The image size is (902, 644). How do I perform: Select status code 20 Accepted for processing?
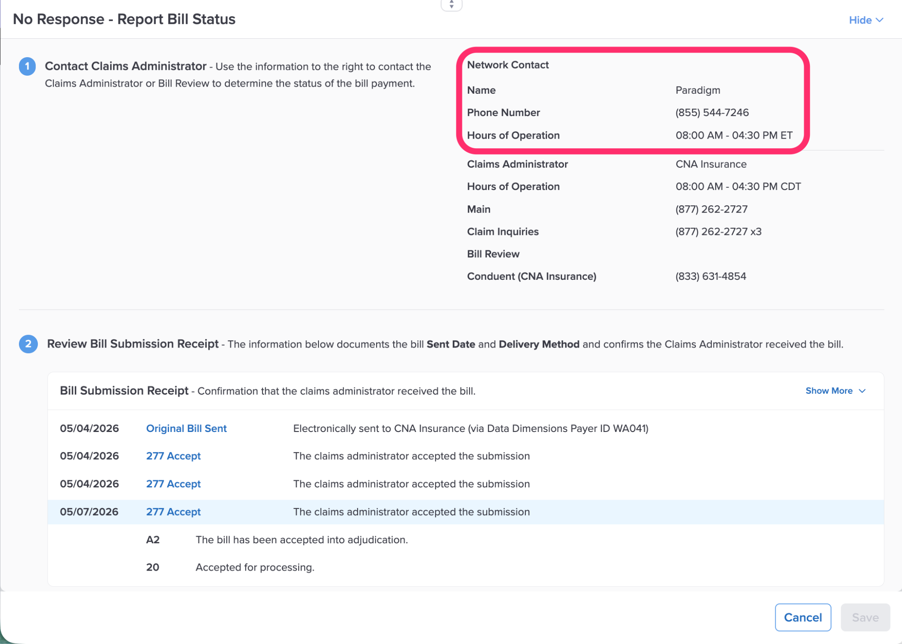point(152,567)
